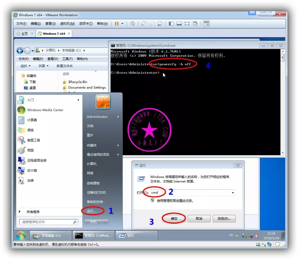Viewport: 299px width, 260px height.
Task: Expand shutdown options arrow next to 关机
Action: point(105,222)
